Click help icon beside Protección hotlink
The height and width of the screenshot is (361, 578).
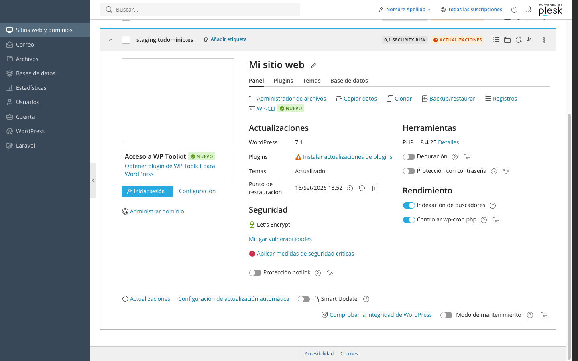click(317, 273)
